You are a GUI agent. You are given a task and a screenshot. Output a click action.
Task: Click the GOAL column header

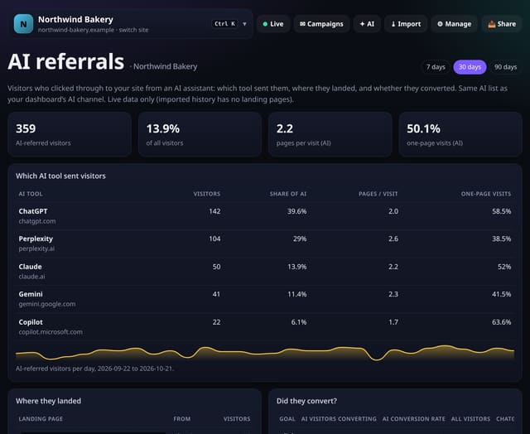click(x=287, y=419)
